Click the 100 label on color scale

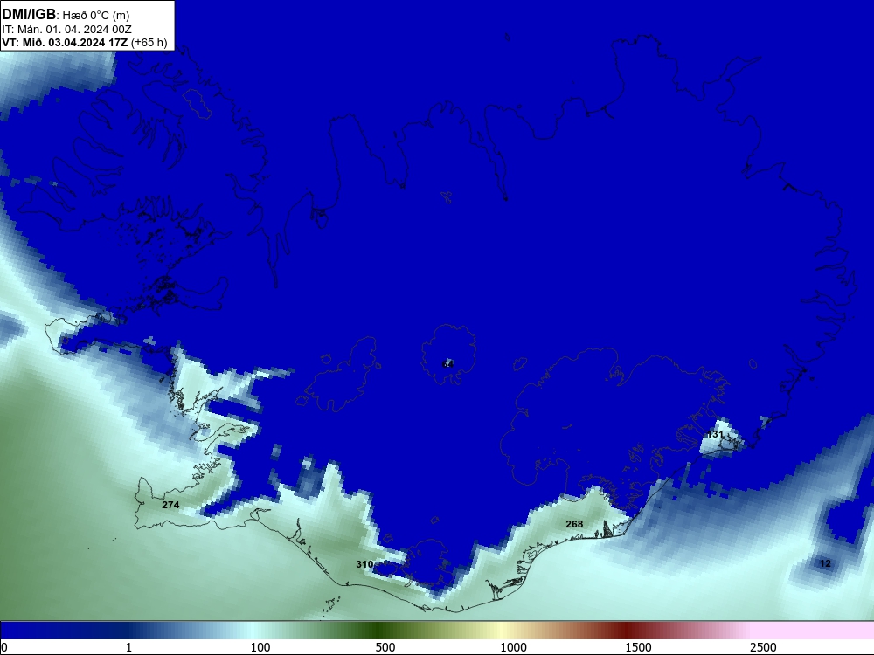(260, 647)
